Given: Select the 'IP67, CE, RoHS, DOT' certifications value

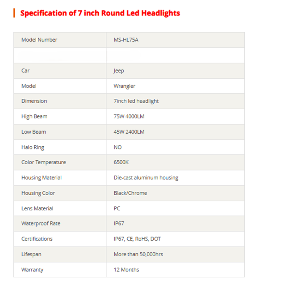Looking at the screenshot, I should (137, 239).
